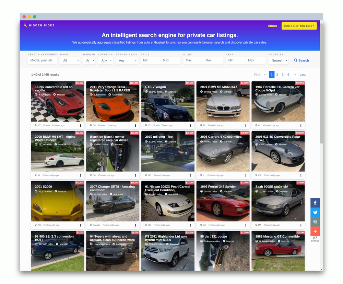
Task: Open the Transmission dropdown
Action: (127, 60)
